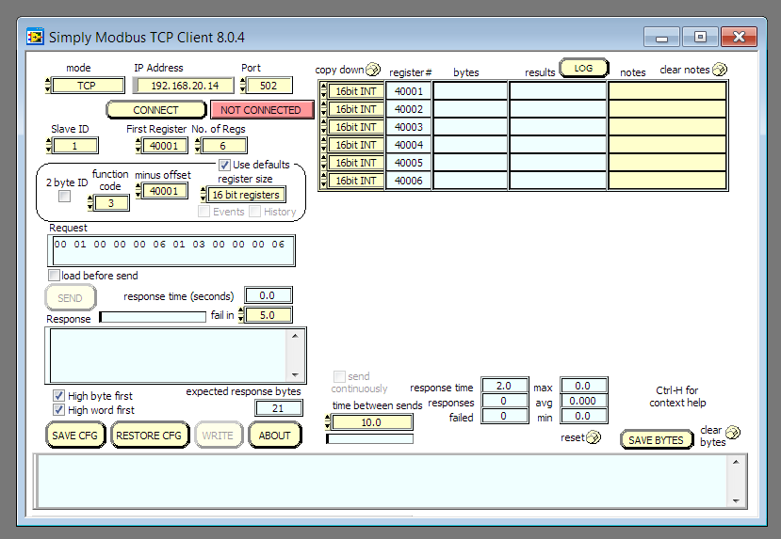Viewport: 781px width, 539px height.
Task: Click the avg 0.000 value
Action: [x=583, y=401]
